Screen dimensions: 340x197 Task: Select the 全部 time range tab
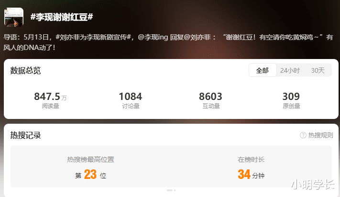pos(263,70)
